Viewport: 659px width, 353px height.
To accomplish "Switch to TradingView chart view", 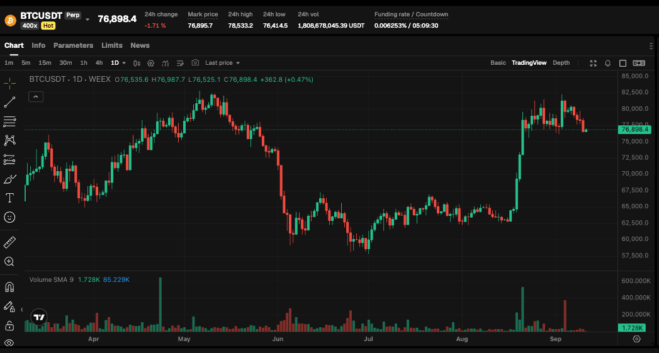I will pyautogui.click(x=529, y=63).
